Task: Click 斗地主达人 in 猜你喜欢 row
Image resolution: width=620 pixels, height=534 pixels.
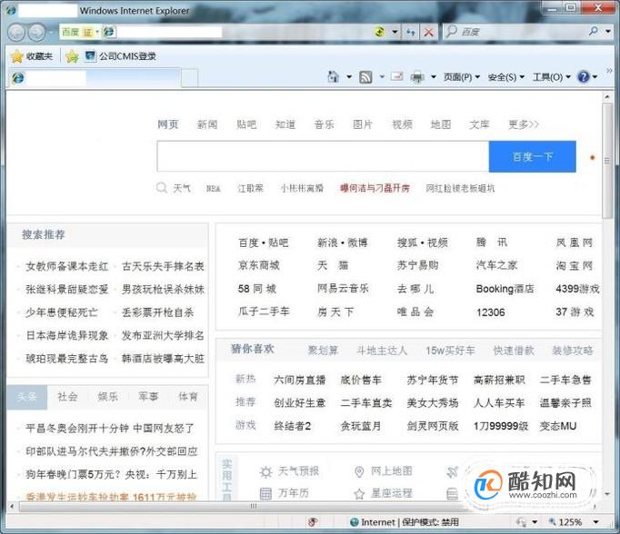Action: point(382,351)
